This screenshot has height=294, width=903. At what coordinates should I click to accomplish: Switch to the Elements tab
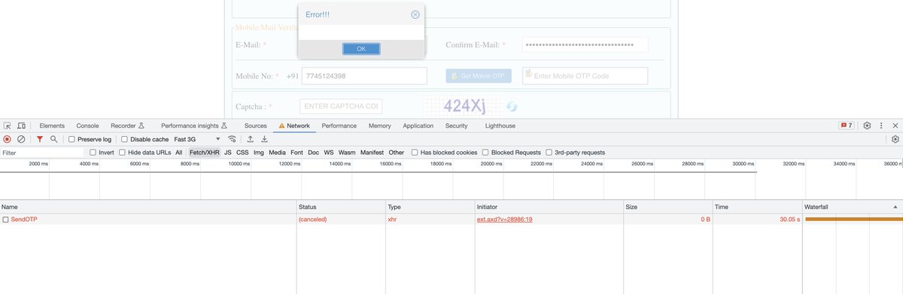tap(52, 126)
